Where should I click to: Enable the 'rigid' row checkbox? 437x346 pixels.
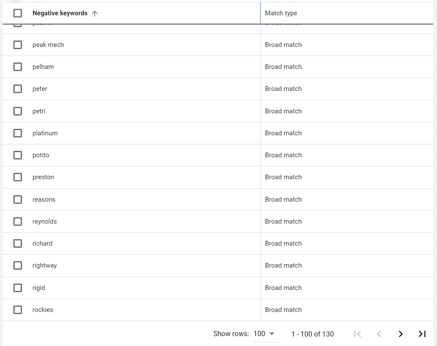click(18, 288)
